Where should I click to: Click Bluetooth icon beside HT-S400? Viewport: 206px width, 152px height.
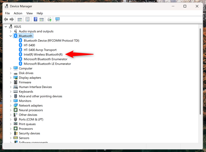[20, 45]
